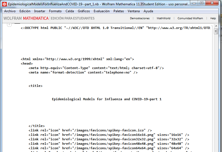Open the Edición menu
Screen dimensions: 222x152
coord(25,11)
